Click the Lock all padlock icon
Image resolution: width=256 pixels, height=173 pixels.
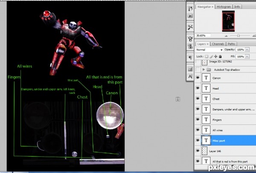pos(220,56)
